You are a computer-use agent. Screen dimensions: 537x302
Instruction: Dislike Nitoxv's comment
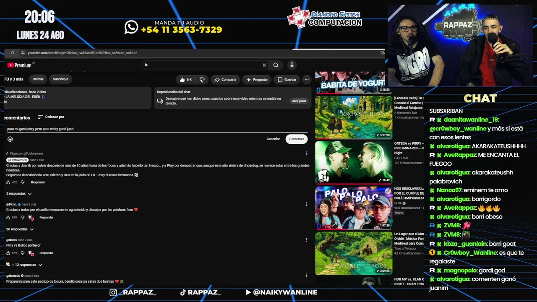coord(23,253)
